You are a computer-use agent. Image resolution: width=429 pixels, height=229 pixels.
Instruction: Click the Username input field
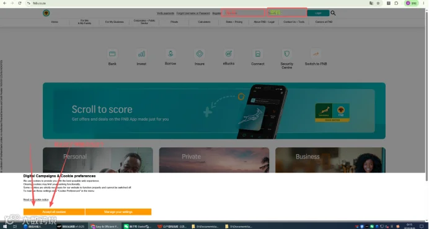[x=243, y=13]
